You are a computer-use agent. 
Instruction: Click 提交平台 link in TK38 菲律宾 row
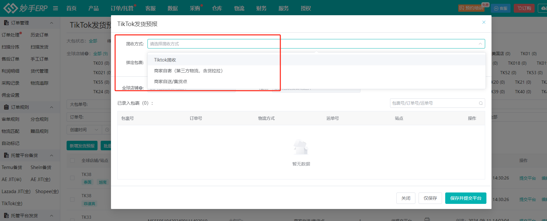tap(528, 199)
